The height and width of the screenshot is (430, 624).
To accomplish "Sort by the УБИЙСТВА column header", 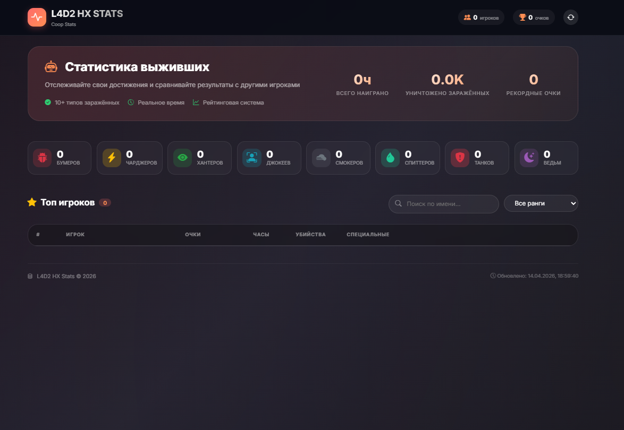I will click(x=310, y=235).
